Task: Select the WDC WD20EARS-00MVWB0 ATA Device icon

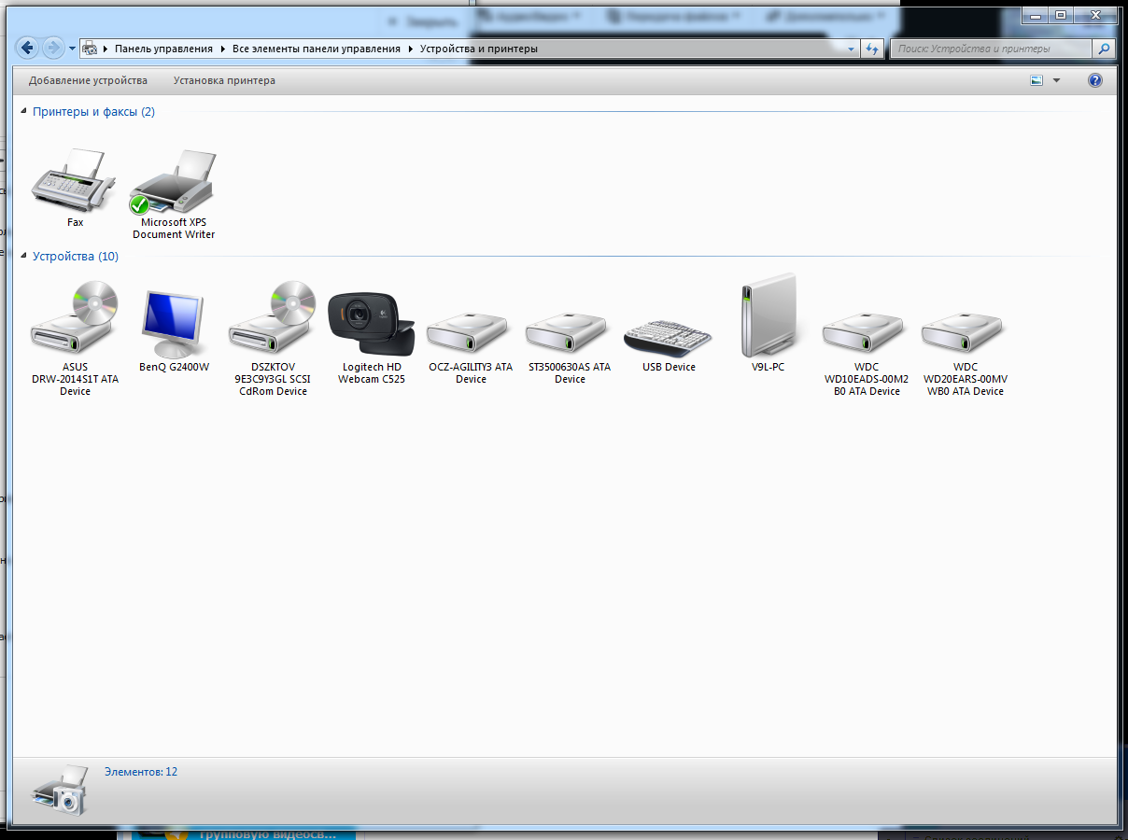Action: [966, 333]
